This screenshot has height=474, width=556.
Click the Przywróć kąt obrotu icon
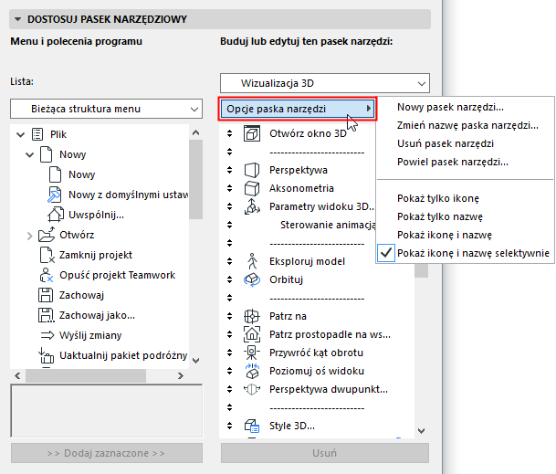point(252,353)
